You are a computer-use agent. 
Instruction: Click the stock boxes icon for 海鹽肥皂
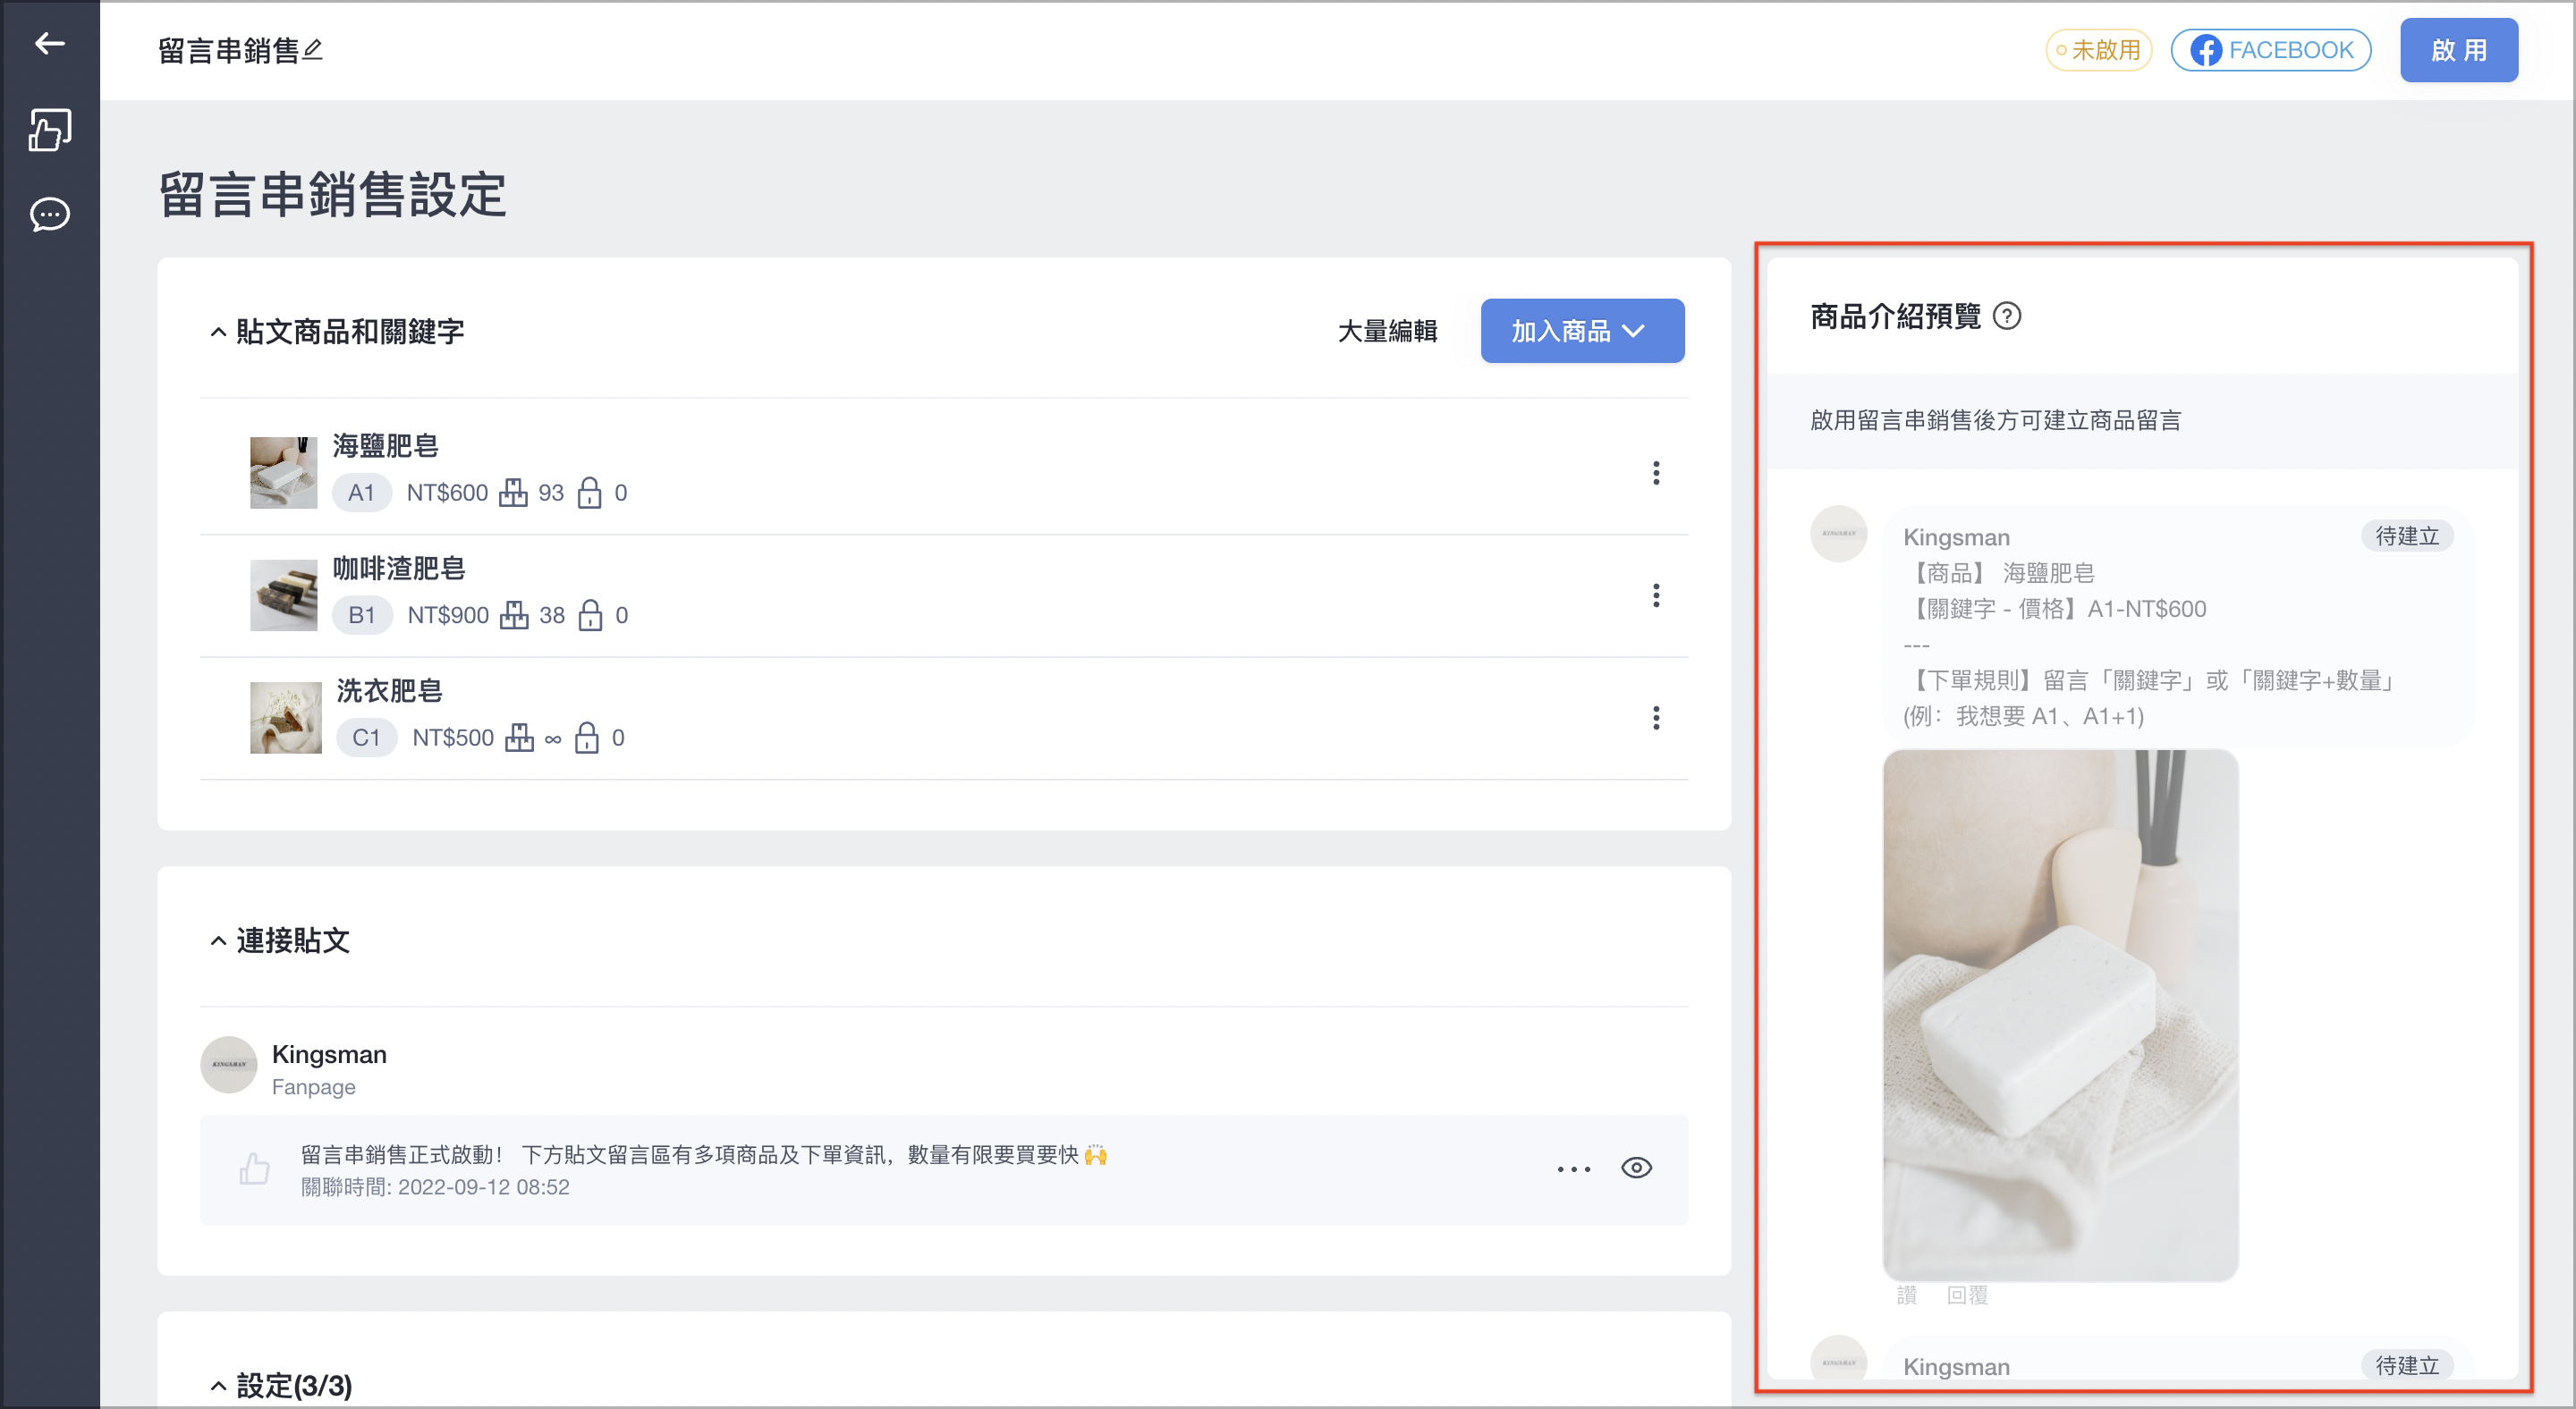[513, 493]
